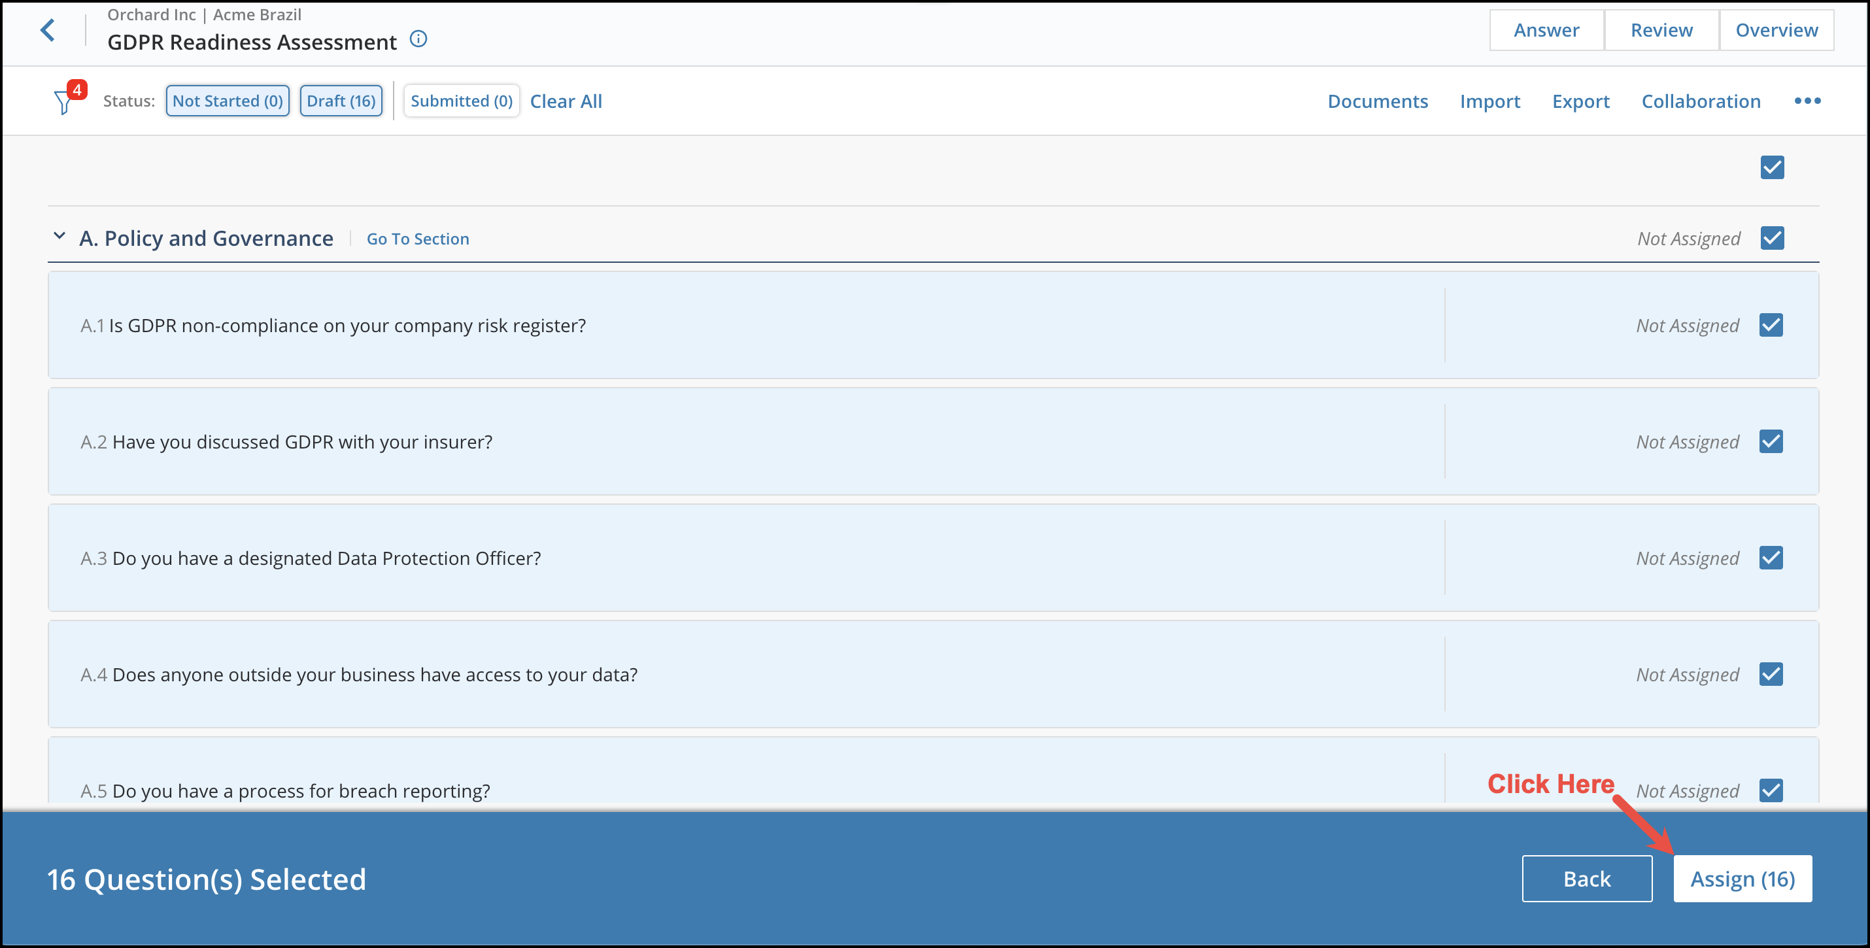
Task: Open the Documents section
Action: 1377,101
